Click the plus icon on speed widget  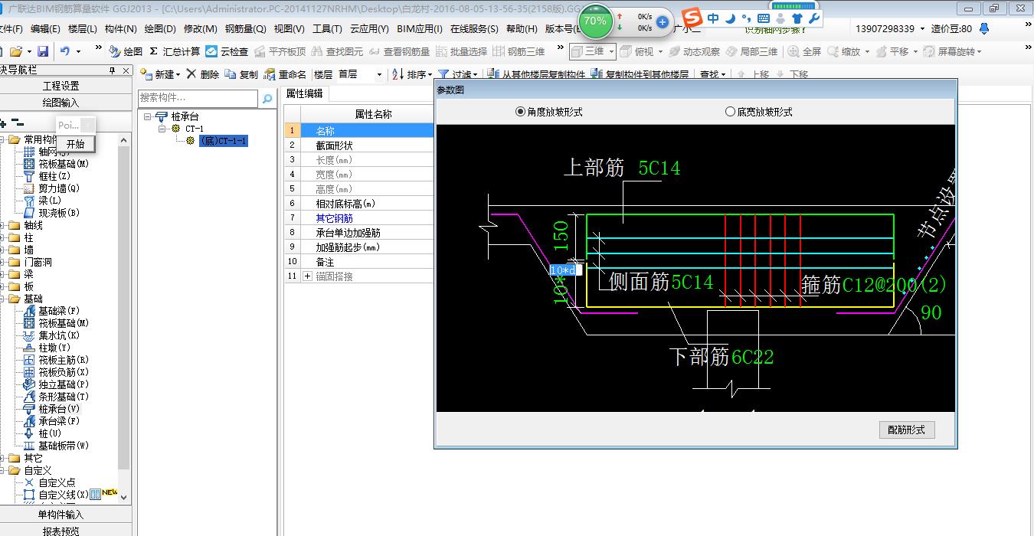coord(662,22)
